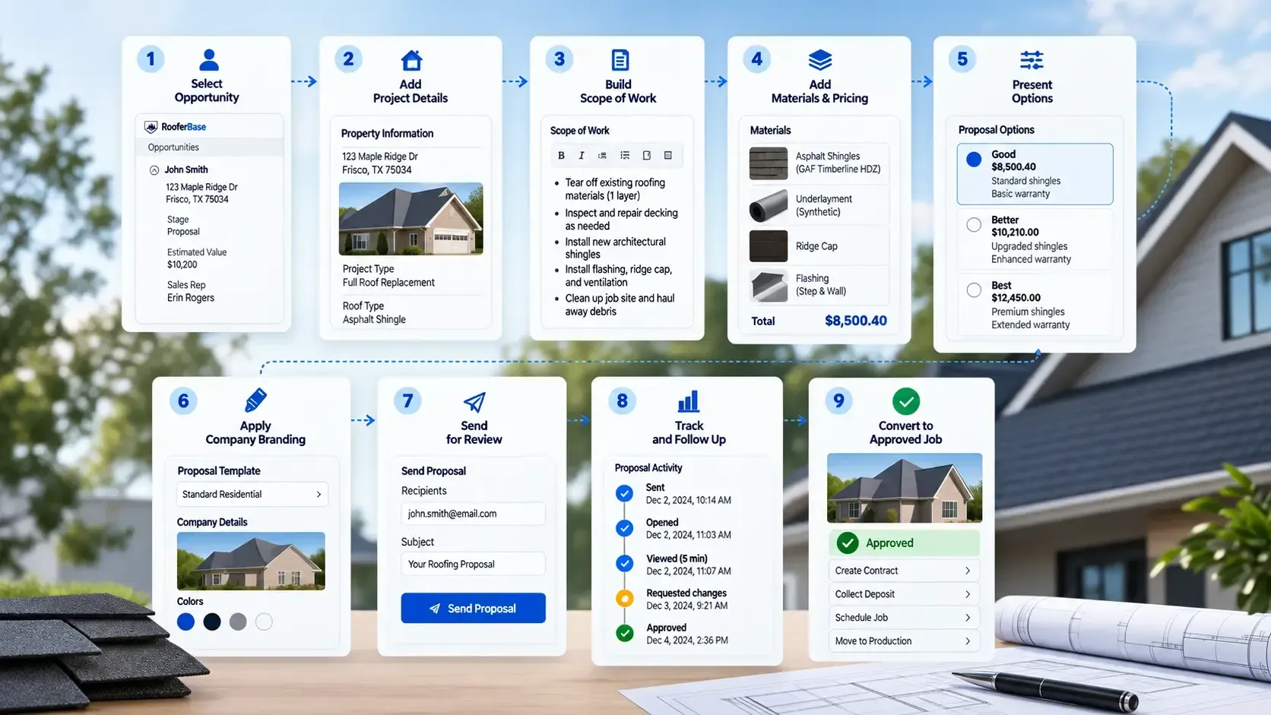Select the Better $10,210.00 proposal option
This screenshot has width=1271, height=715.
pyautogui.click(x=1035, y=239)
